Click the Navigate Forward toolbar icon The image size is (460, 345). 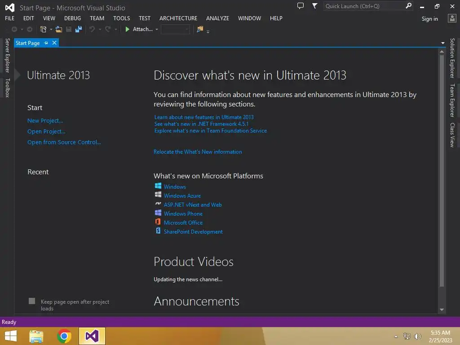pyautogui.click(x=30, y=29)
